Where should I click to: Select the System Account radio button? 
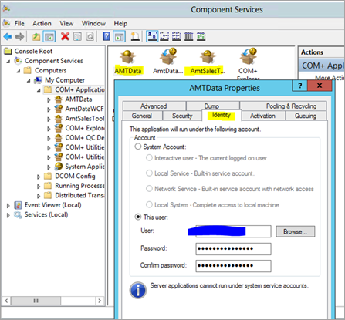coord(138,147)
